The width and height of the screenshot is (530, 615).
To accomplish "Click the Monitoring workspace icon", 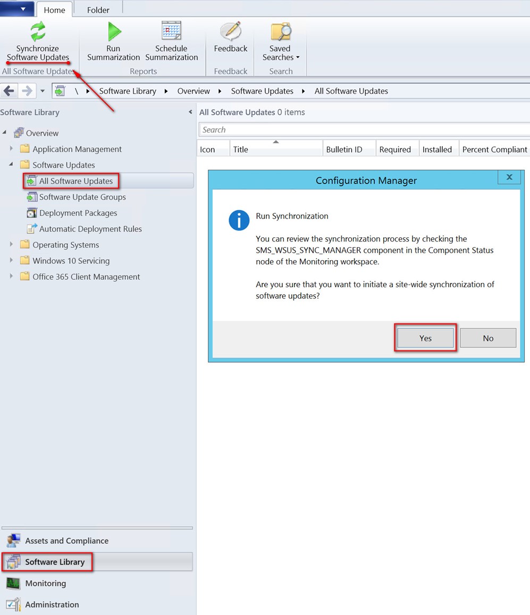I will pyautogui.click(x=13, y=584).
